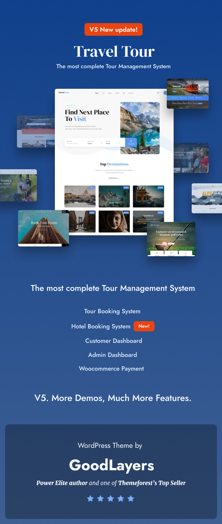Click the Keyword search input field
This screenshot has height=524, width=222.
(75, 143)
